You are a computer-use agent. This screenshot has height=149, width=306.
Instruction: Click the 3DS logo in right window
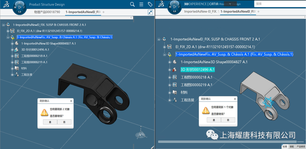point(161,4)
